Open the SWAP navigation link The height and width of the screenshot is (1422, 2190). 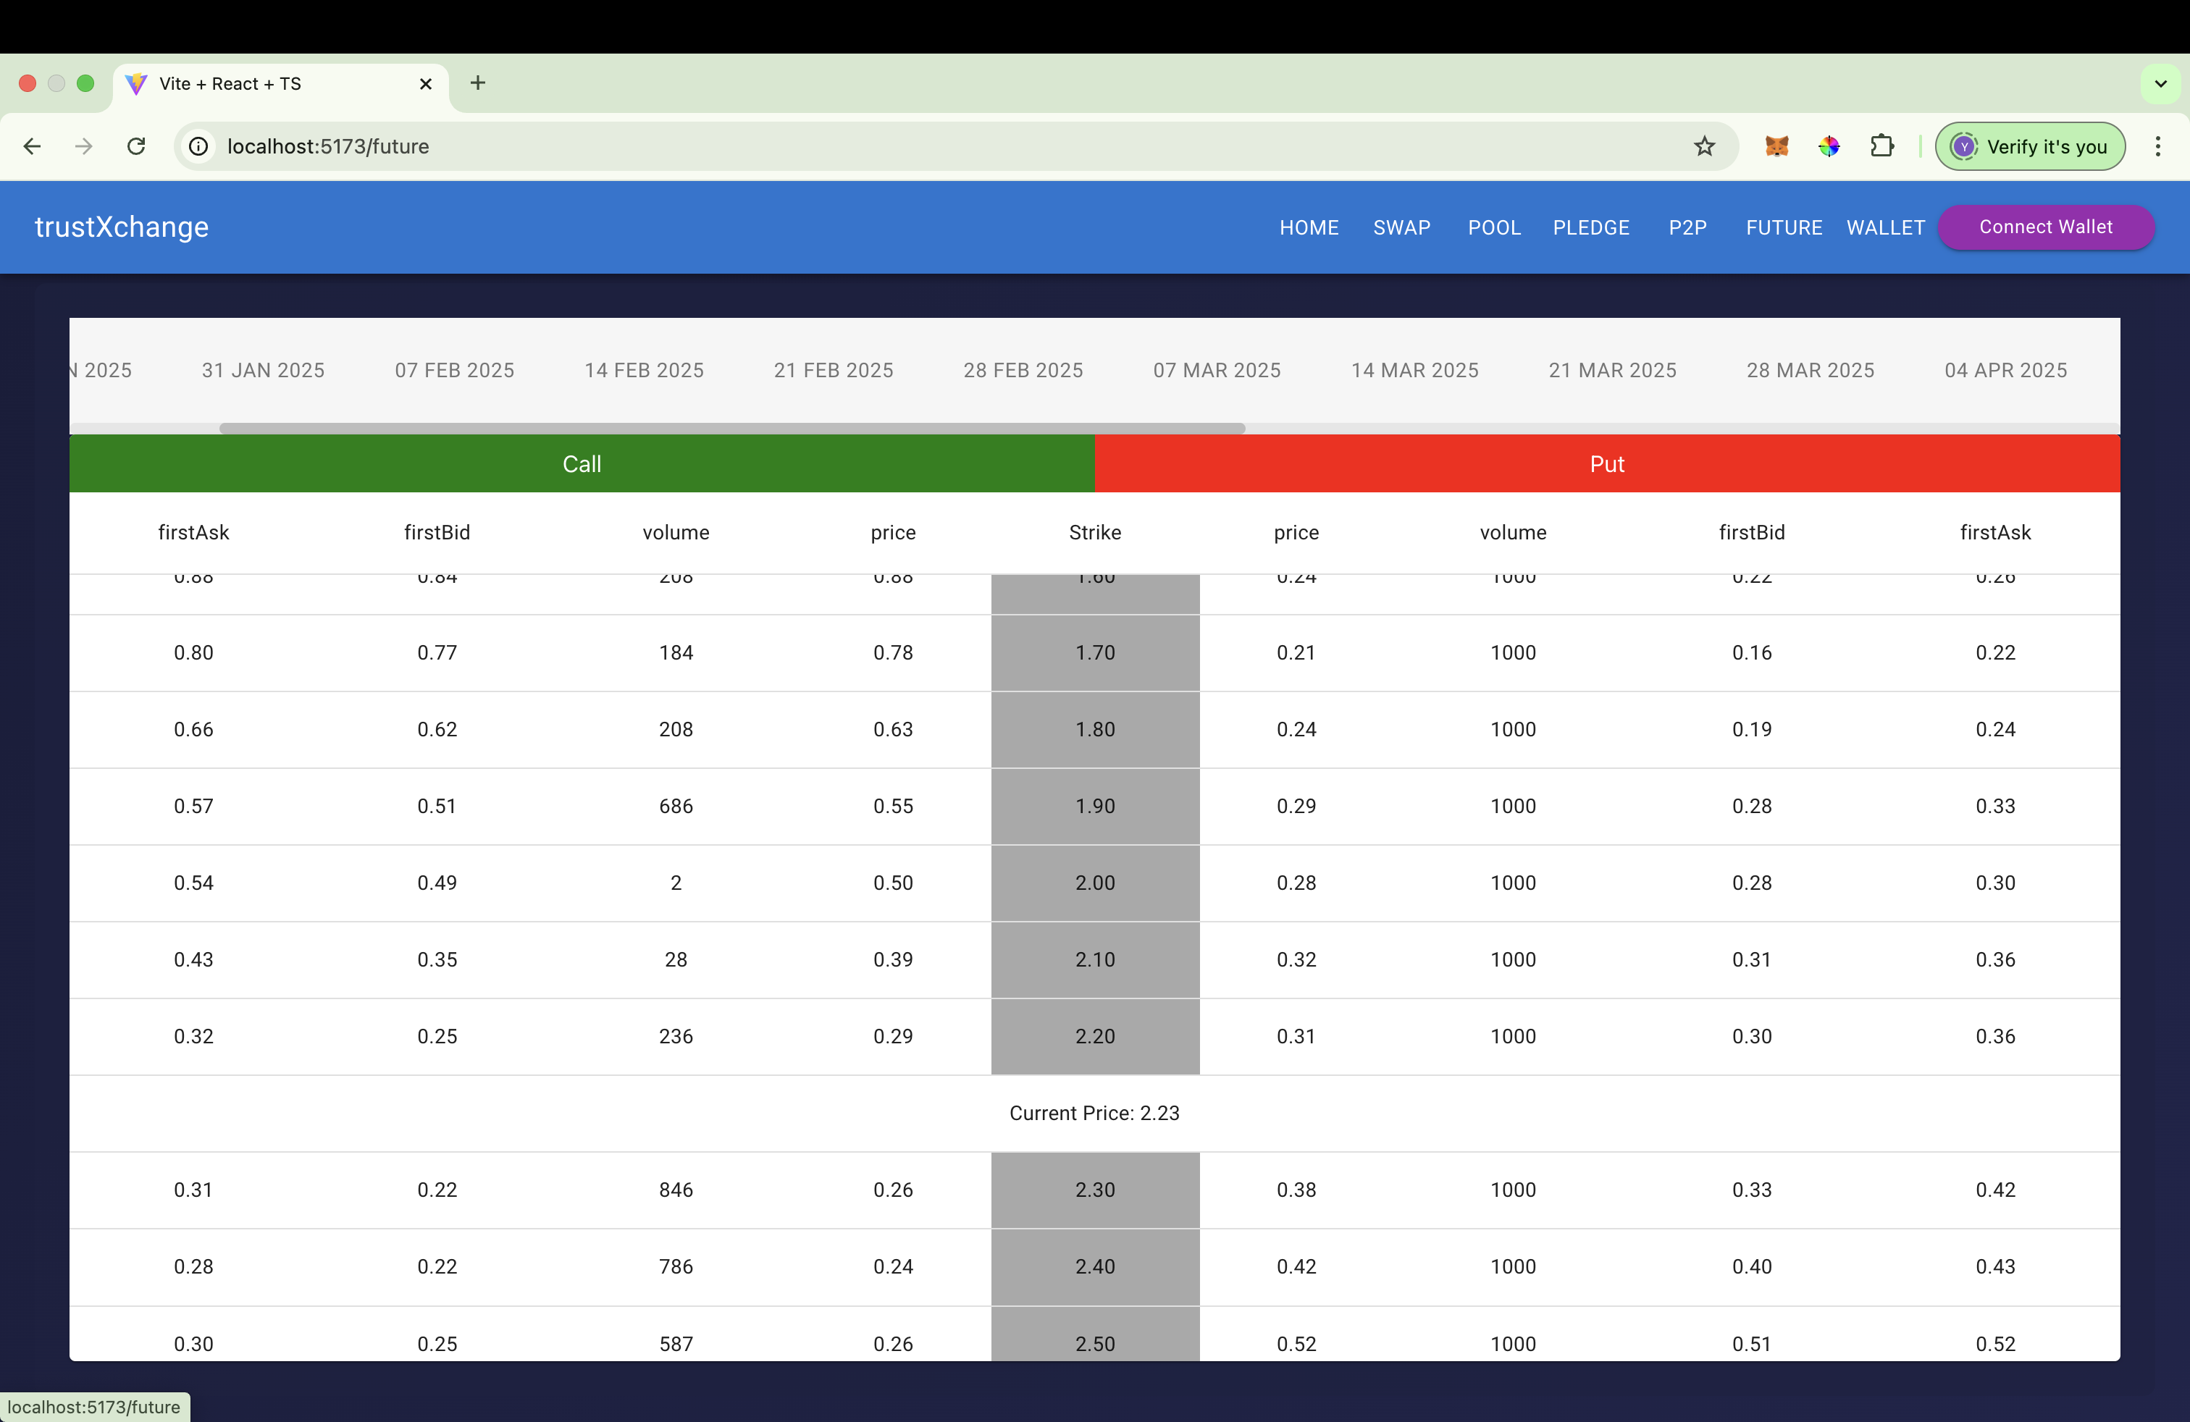coord(1401,227)
